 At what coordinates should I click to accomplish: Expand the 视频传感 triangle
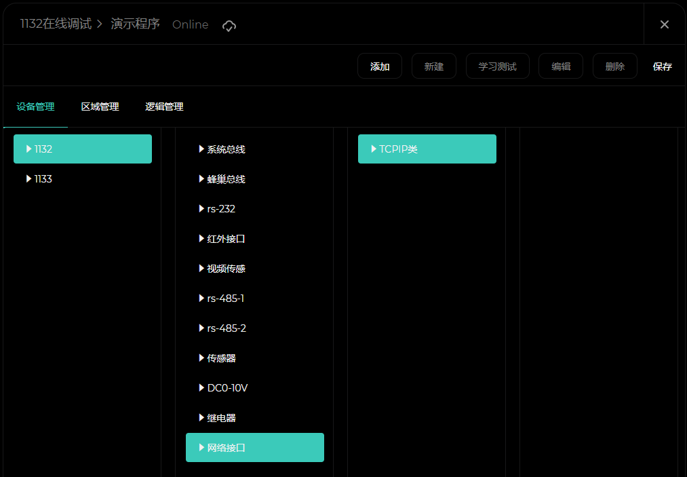201,268
